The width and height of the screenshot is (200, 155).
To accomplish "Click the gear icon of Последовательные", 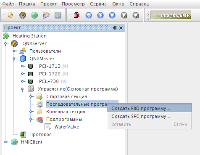I will pos(40,104).
